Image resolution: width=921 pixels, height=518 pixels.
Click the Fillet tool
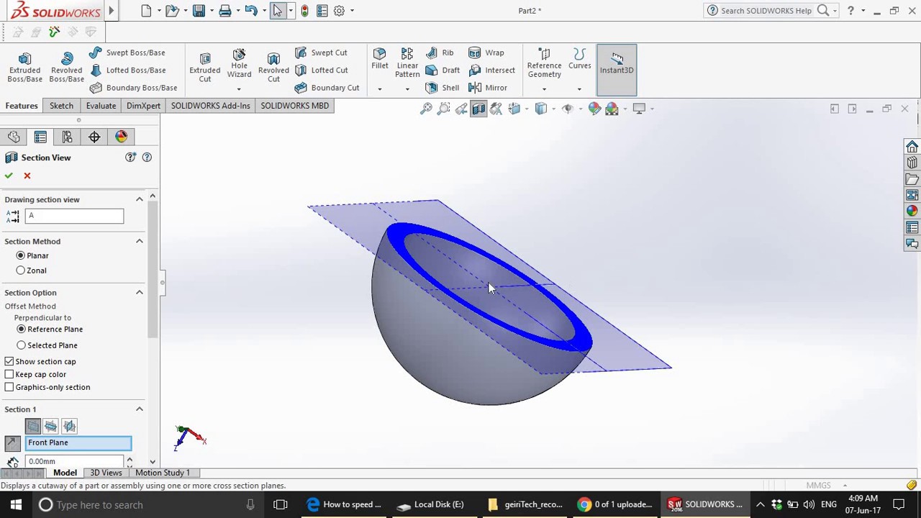pos(380,59)
